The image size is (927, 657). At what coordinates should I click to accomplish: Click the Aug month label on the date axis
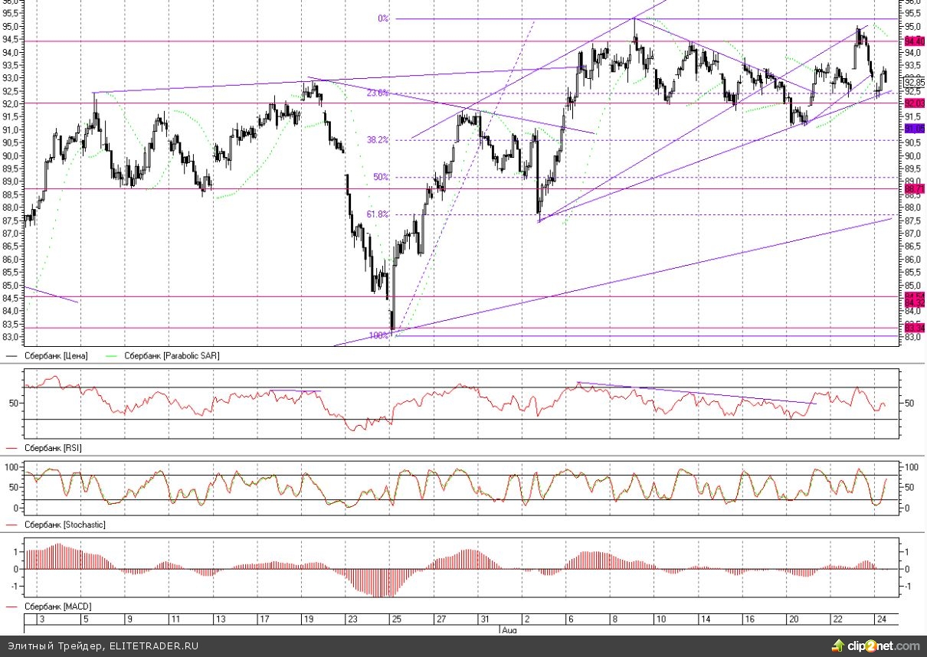click(509, 629)
